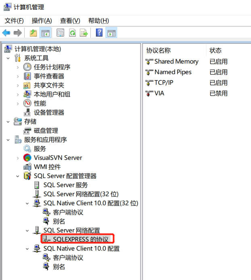The image size is (251, 280).
Task: Open the Properties toolbar icon
Action: coord(61,33)
